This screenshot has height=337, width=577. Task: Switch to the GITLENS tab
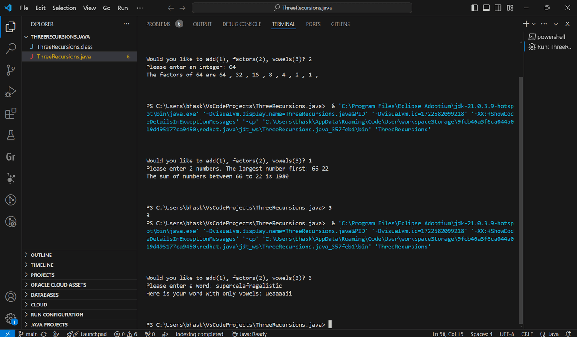(x=340, y=24)
